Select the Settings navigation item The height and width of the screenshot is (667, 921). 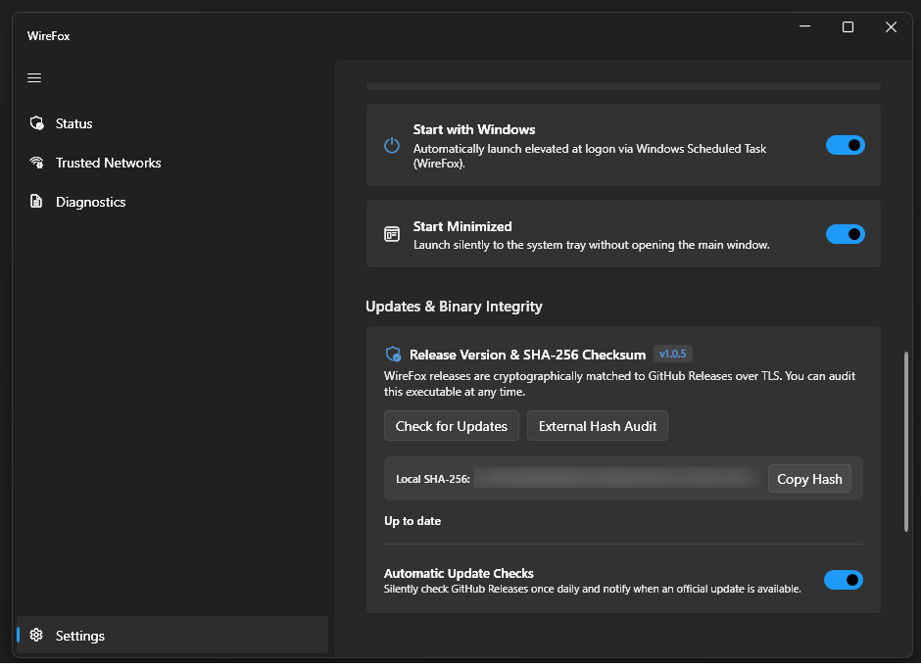[x=172, y=635]
